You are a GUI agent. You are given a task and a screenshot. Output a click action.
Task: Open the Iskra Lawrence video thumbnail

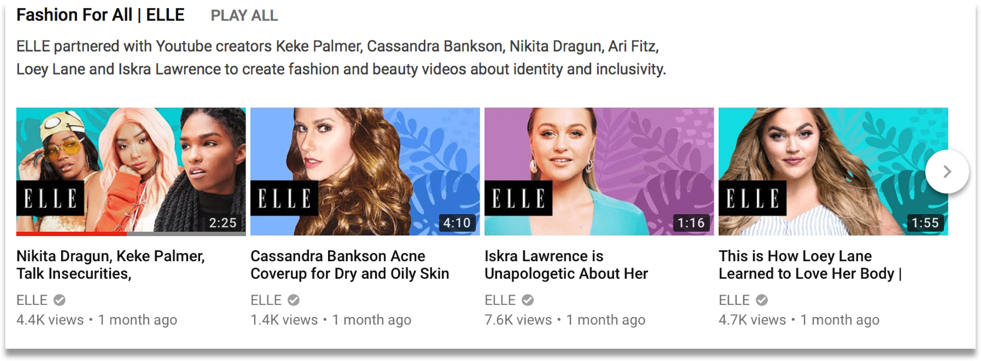599,170
